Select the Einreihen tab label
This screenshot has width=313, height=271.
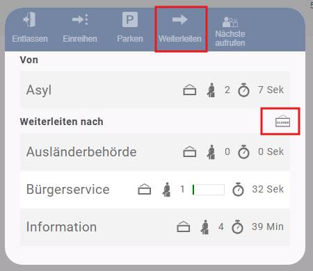point(80,39)
